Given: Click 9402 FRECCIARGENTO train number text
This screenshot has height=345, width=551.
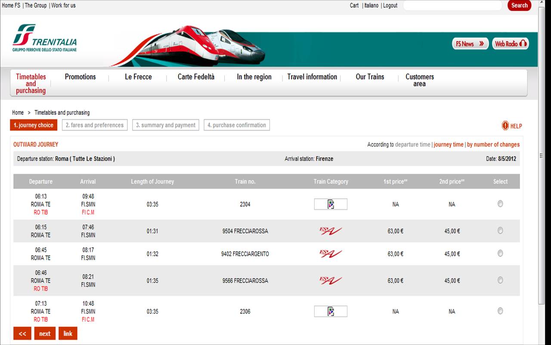Looking at the screenshot, I should 245,254.
